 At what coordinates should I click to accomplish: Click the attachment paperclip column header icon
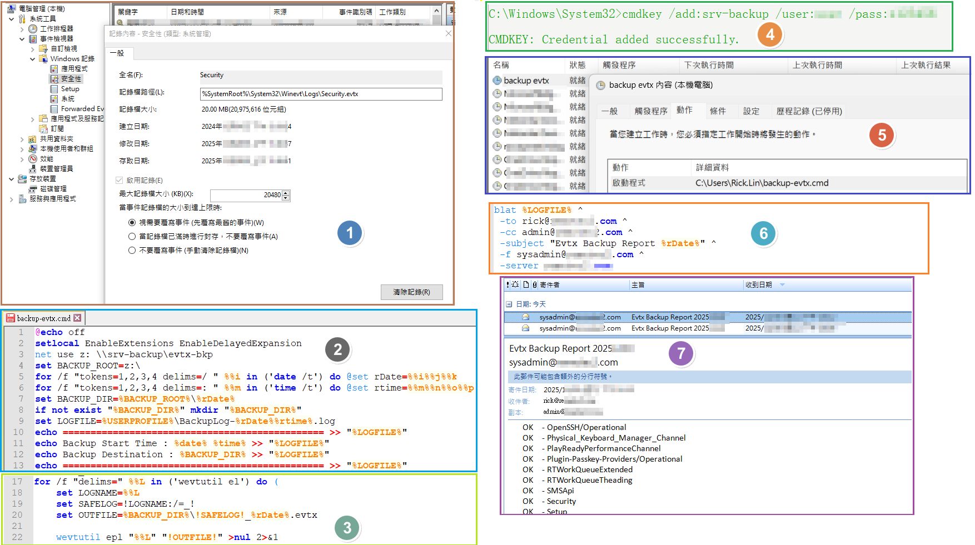535,284
